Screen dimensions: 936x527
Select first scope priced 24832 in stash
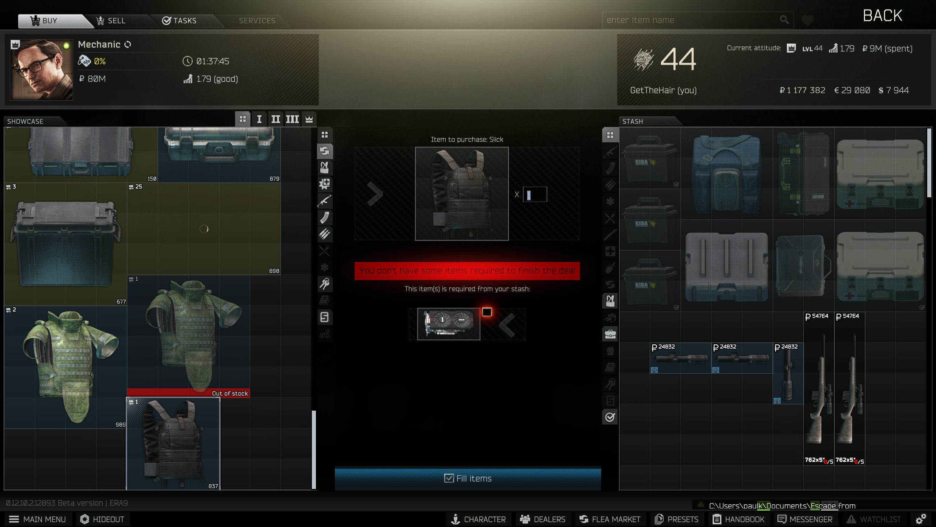coord(680,358)
